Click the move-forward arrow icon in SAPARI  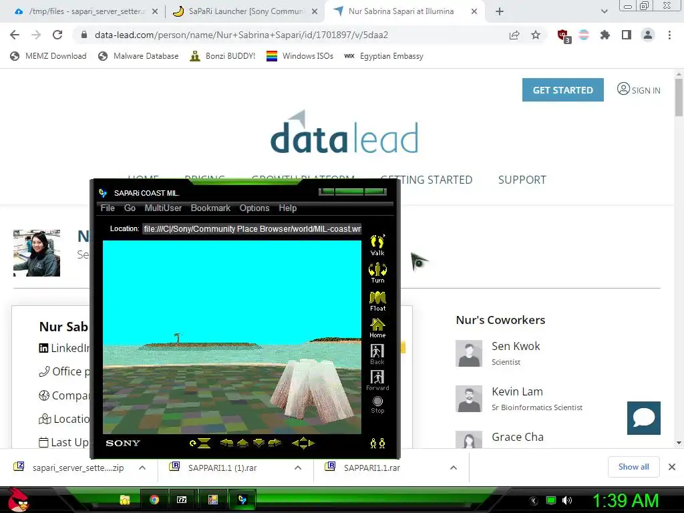242,444
